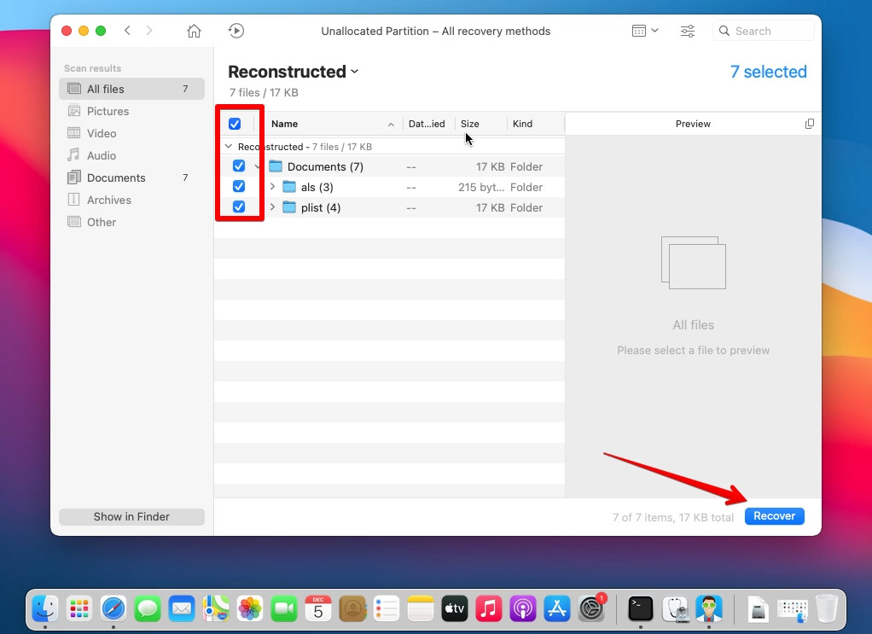Click the Other category icon
The height and width of the screenshot is (634, 872).
pyautogui.click(x=73, y=222)
